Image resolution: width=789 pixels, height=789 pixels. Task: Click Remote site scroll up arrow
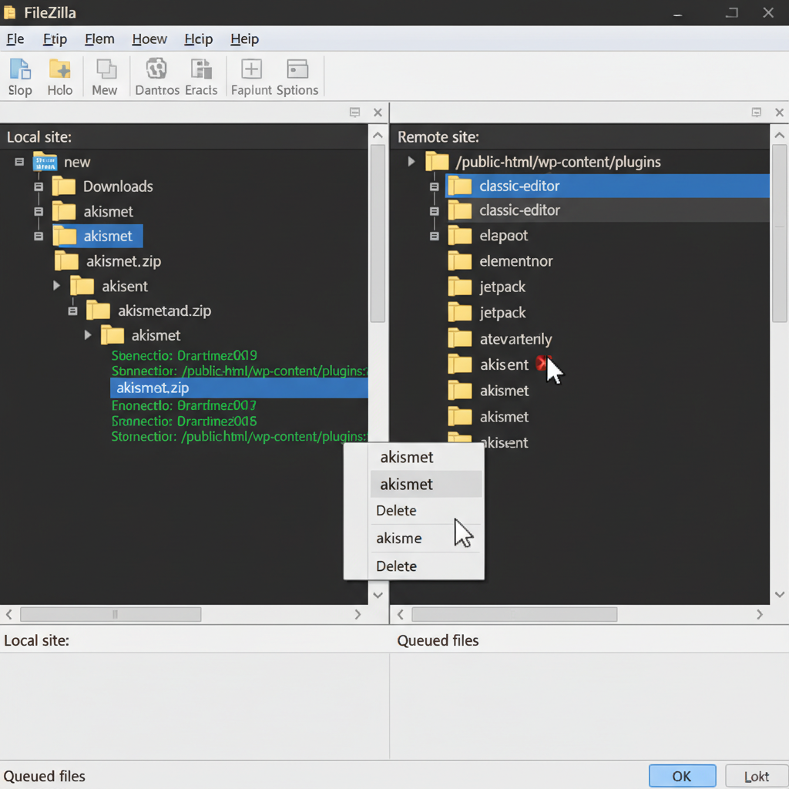[x=780, y=135]
